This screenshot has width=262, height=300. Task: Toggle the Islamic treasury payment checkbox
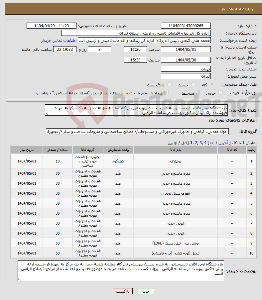pos(167,92)
